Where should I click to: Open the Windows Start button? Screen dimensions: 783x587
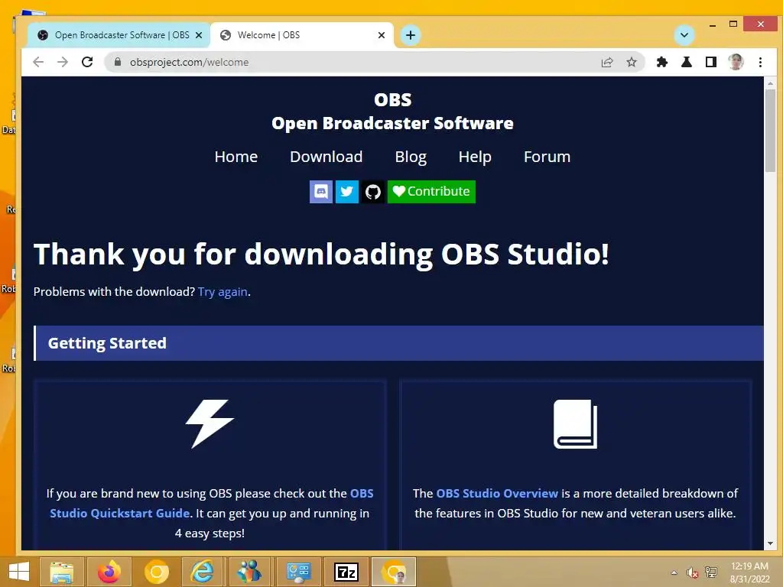(18, 572)
